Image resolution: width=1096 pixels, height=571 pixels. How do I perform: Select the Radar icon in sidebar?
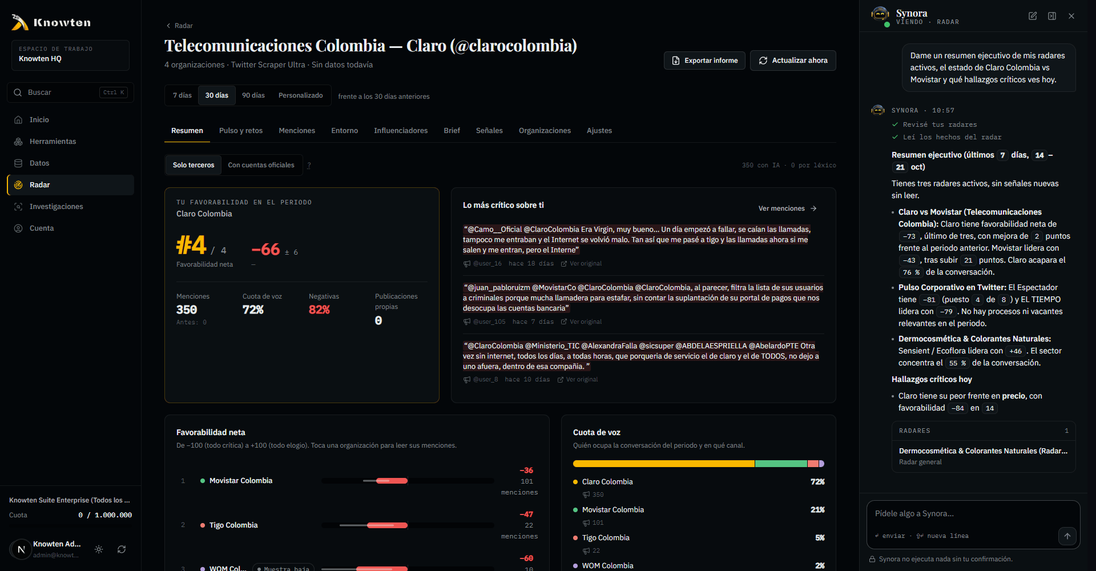pyautogui.click(x=18, y=185)
